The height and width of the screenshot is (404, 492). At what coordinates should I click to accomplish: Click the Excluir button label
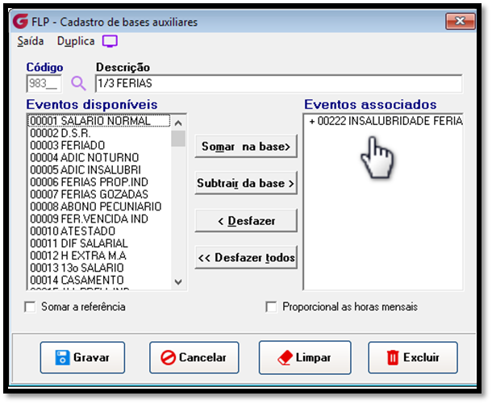point(421,357)
